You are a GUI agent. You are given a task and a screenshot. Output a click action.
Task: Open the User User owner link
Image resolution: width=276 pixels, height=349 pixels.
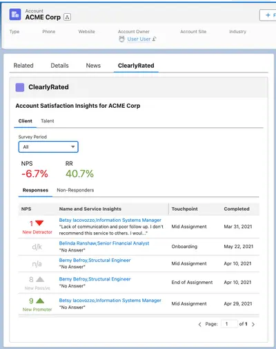click(x=139, y=39)
